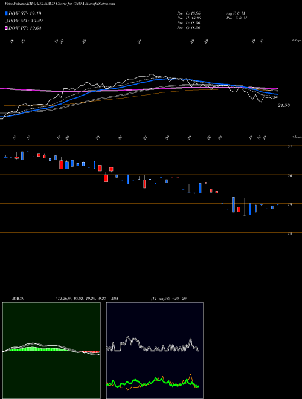The height and width of the screenshot is (399, 302).
Task: Select the 'DOW PT: 19.64' legend text
Action: tap(25, 28)
